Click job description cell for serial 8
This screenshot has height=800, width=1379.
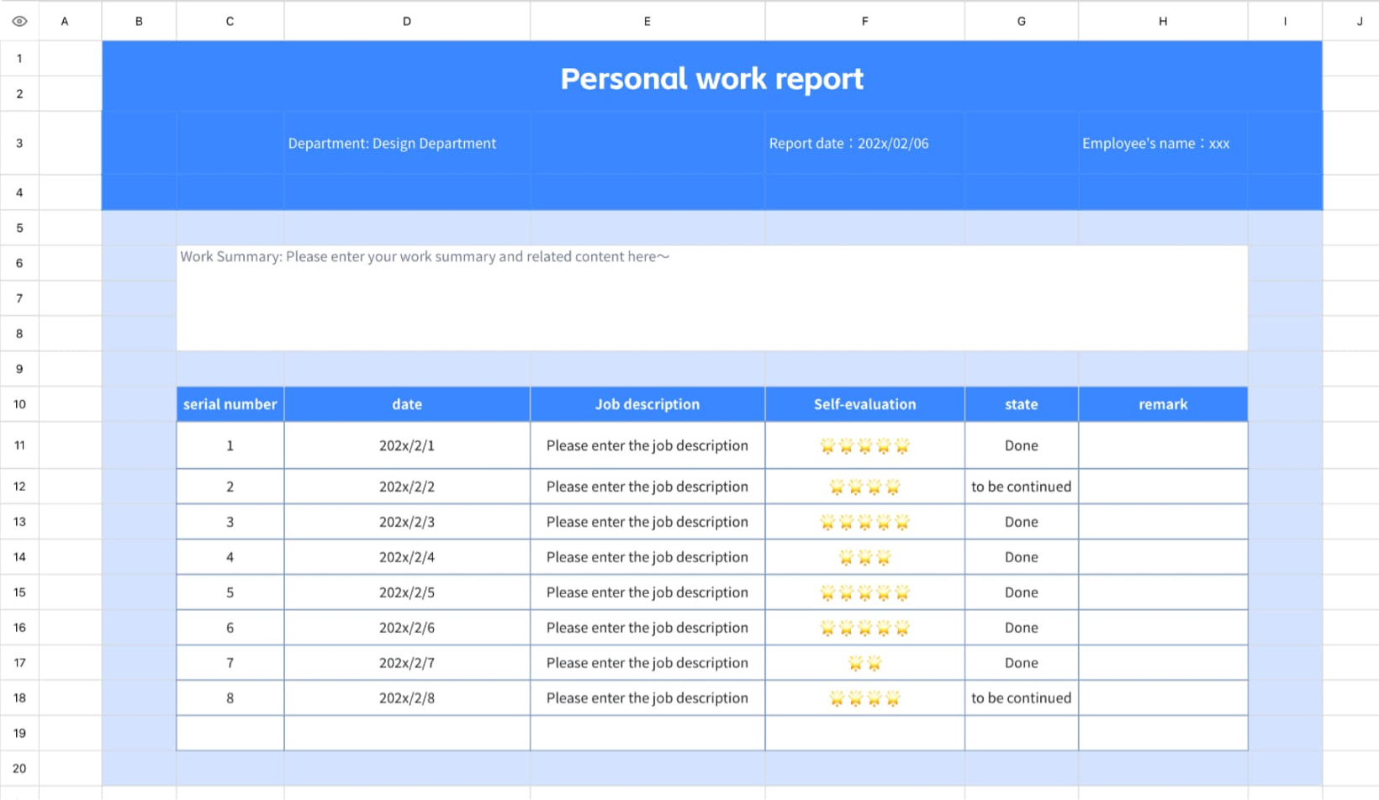(647, 698)
